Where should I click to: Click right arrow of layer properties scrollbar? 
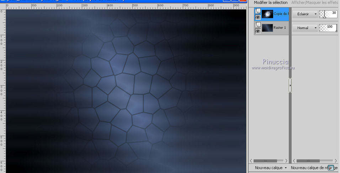[336, 161]
